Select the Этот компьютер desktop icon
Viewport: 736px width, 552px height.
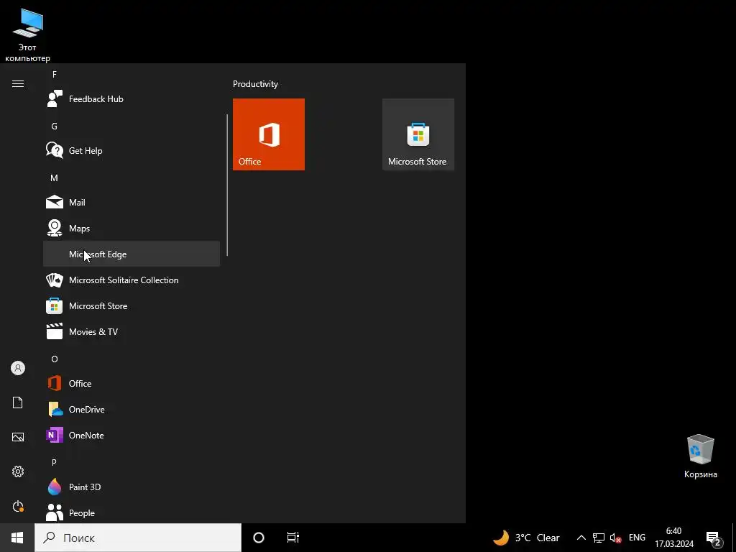[28, 35]
